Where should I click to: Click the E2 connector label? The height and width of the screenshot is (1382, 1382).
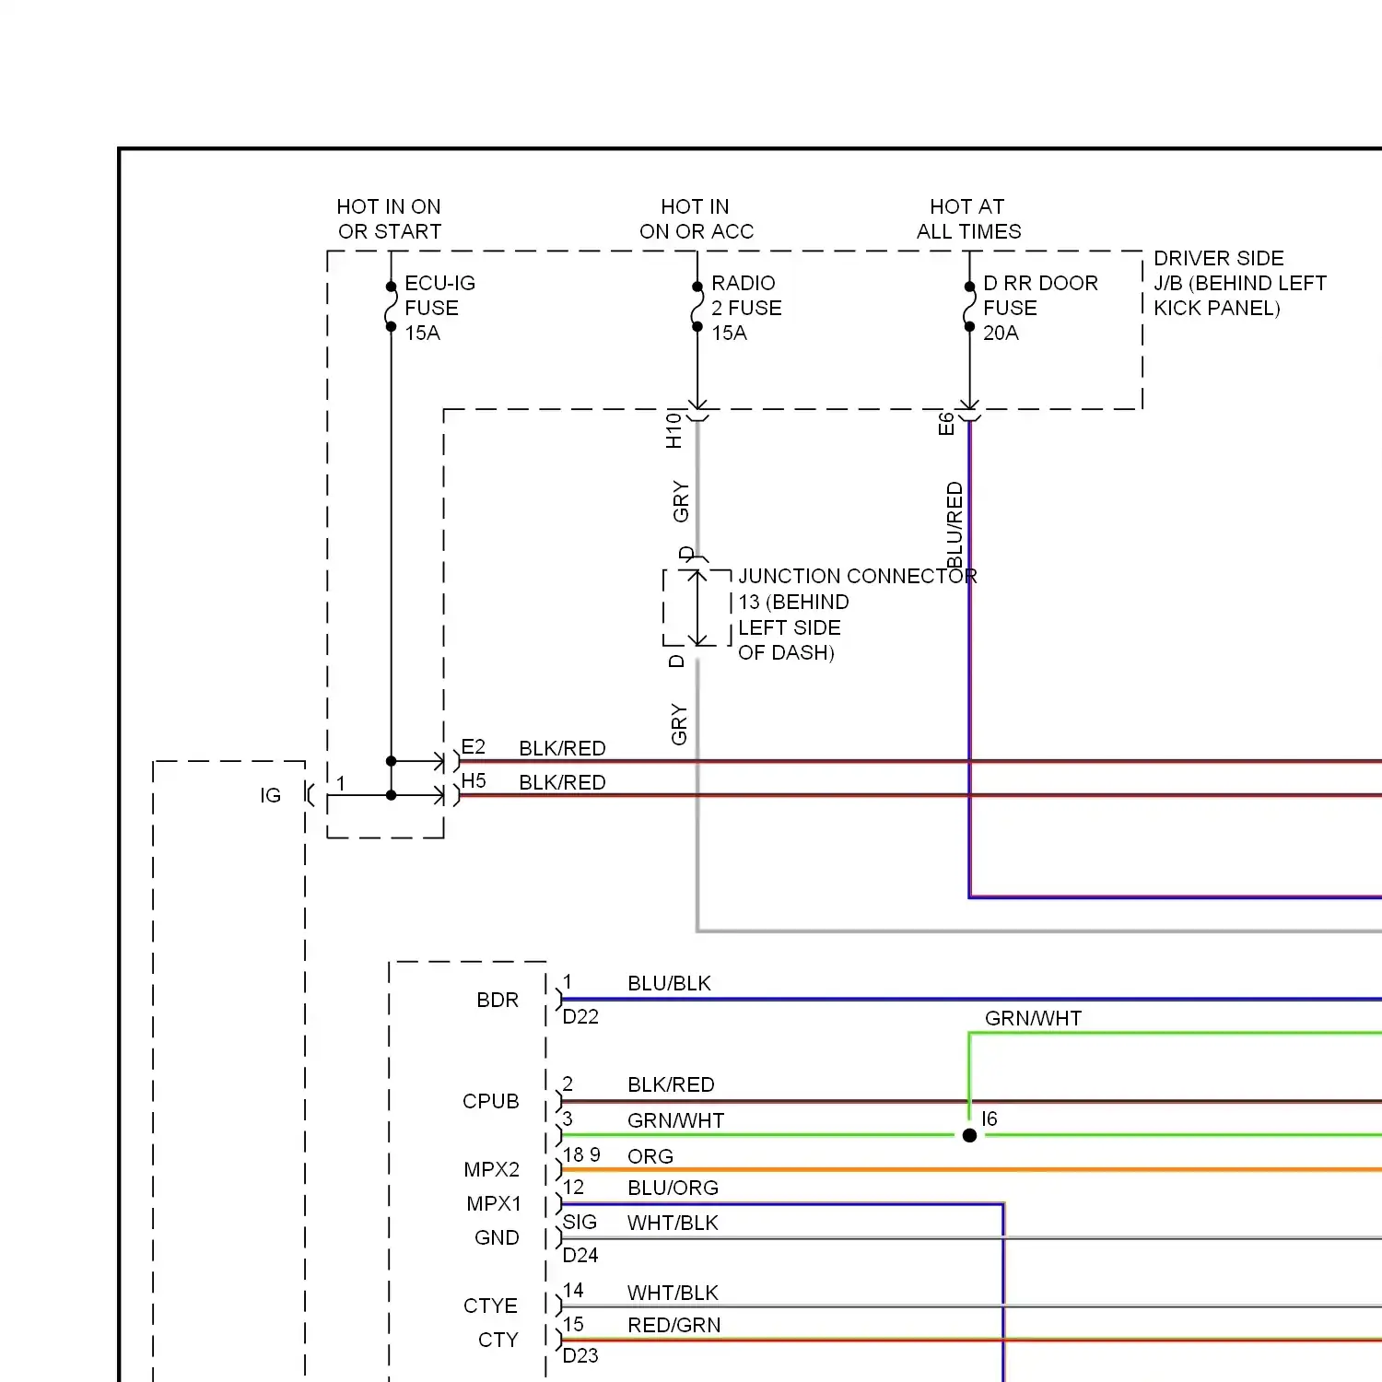(x=473, y=746)
